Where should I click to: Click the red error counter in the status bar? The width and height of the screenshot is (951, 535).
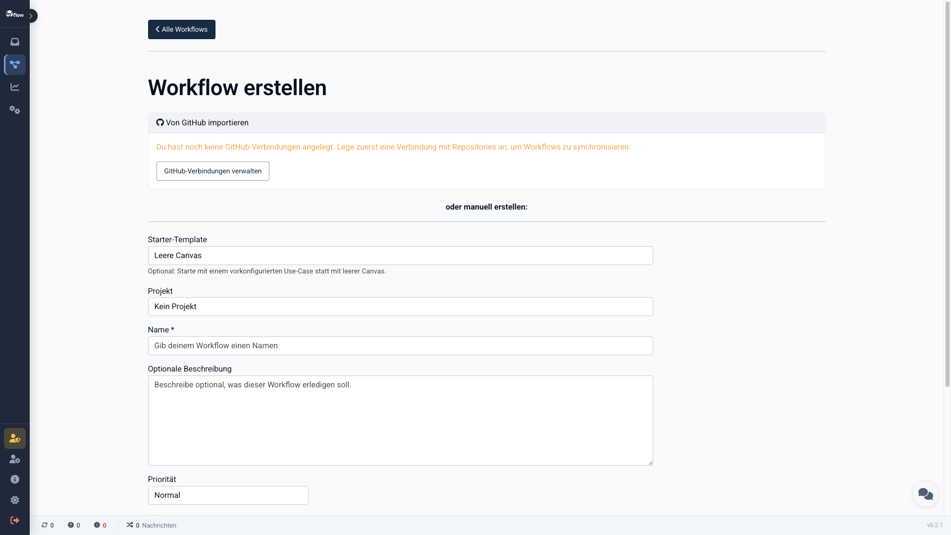point(100,525)
